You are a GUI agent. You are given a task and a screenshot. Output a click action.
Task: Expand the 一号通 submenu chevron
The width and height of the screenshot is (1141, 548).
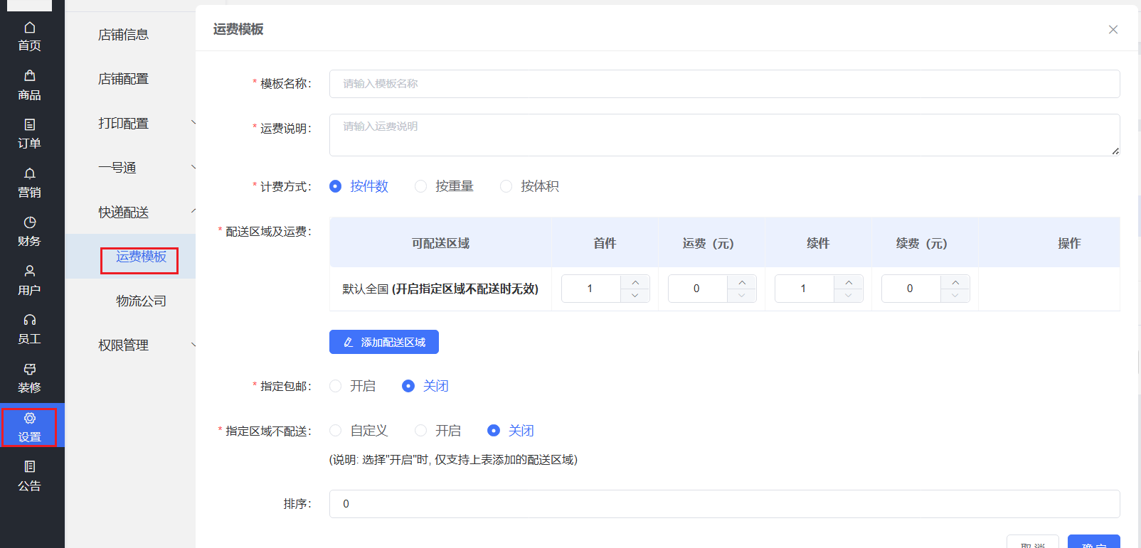[x=193, y=168]
